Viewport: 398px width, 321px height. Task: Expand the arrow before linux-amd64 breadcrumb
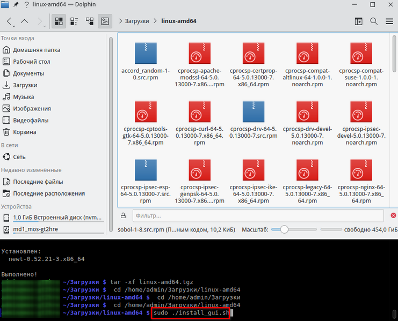point(155,21)
